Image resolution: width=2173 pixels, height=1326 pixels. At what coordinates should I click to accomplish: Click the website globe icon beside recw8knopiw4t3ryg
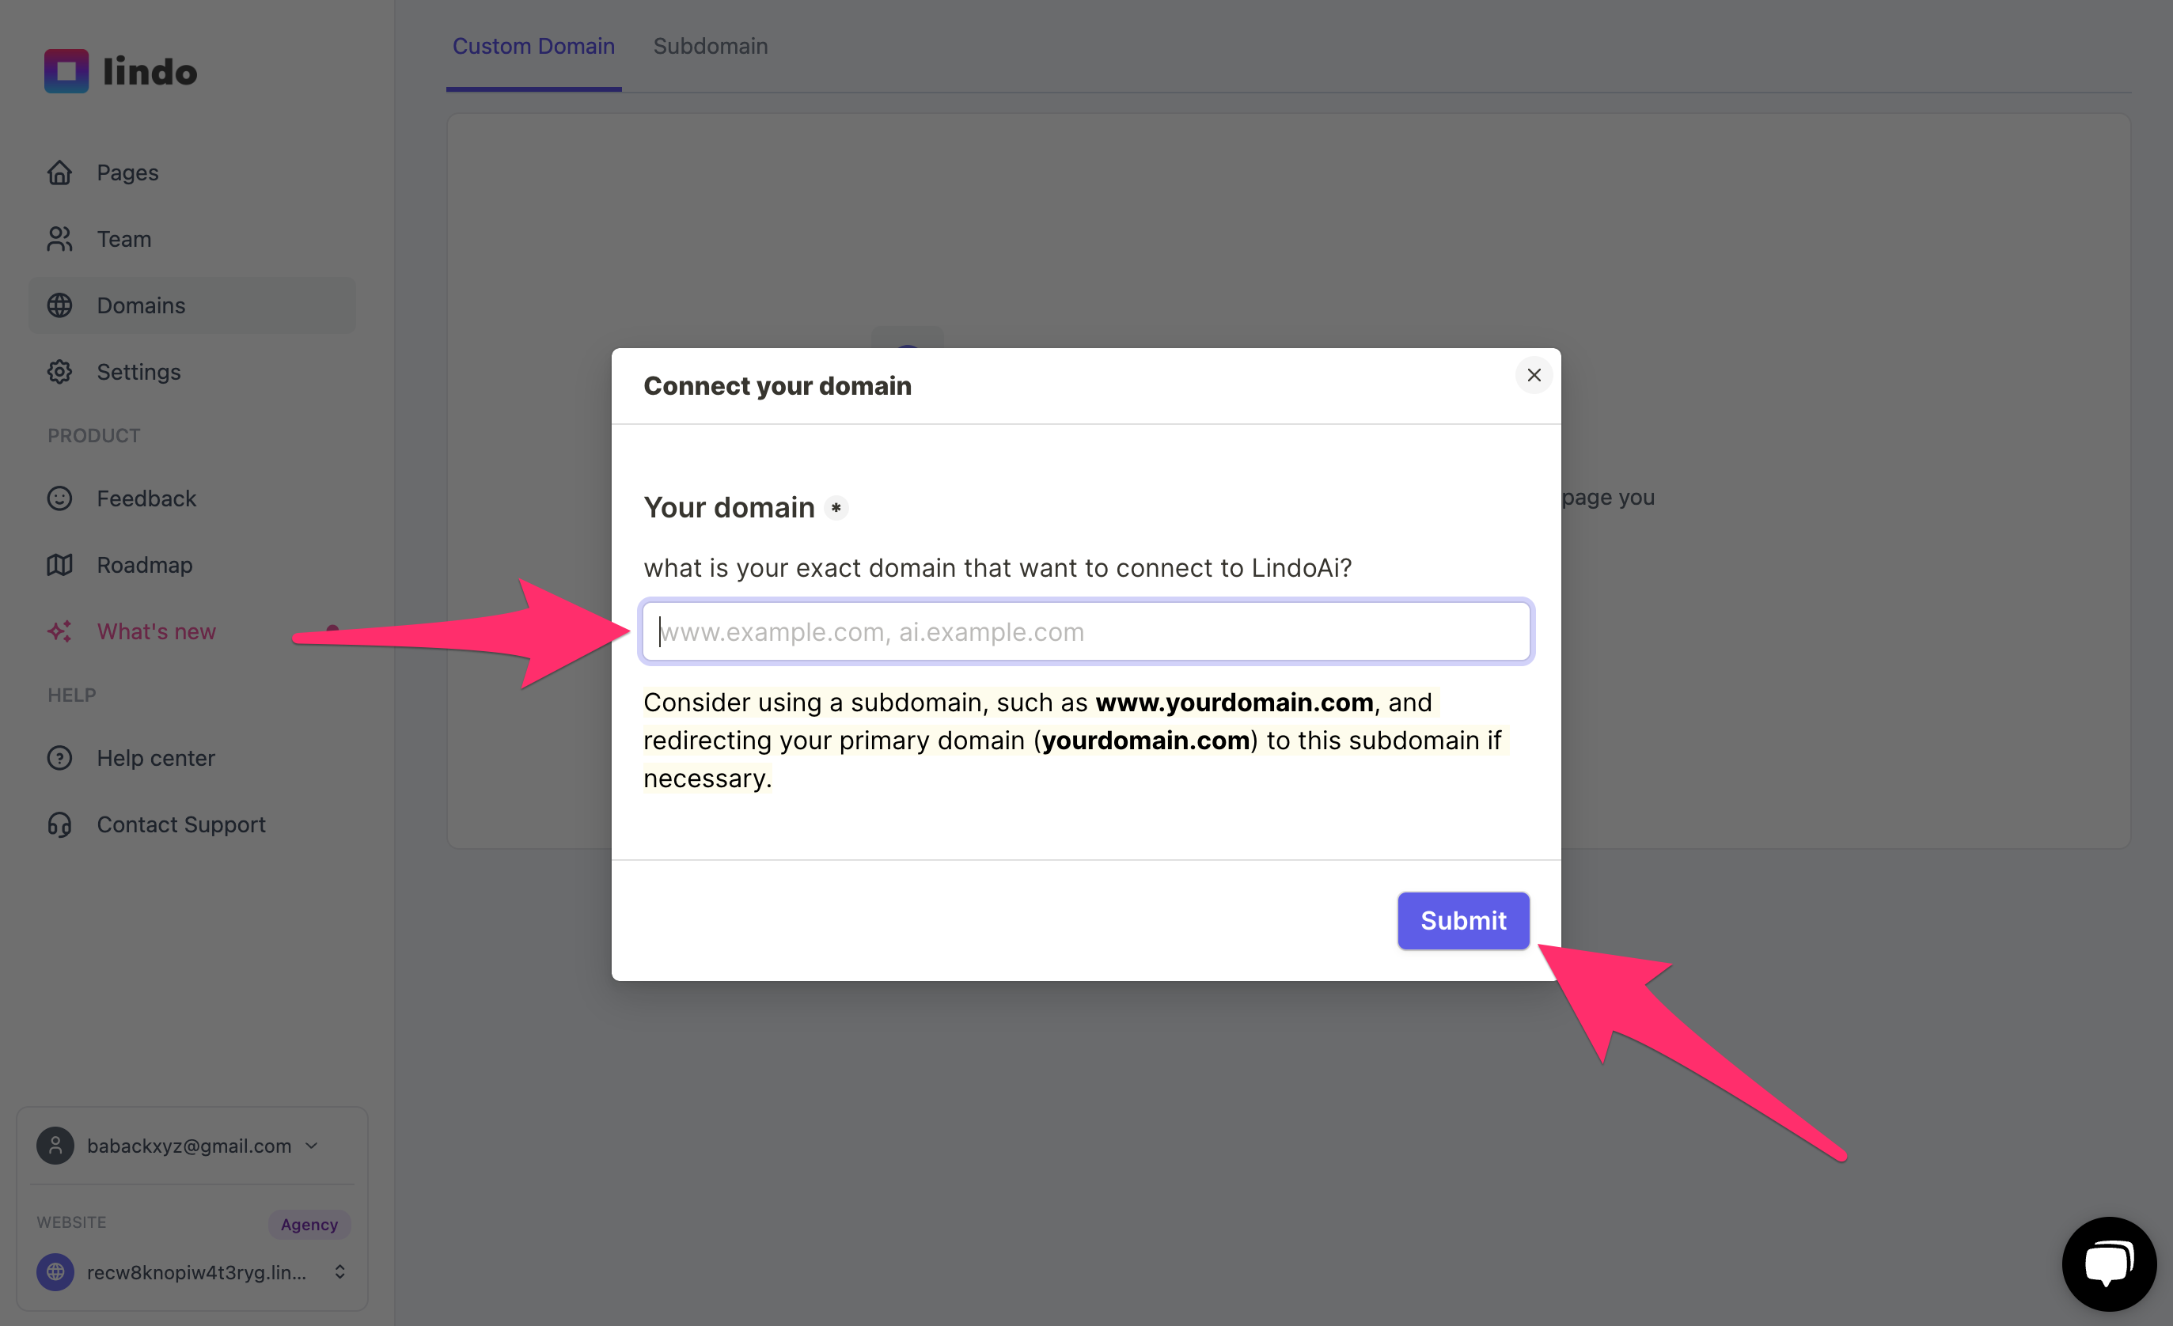(x=55, y=1272)
